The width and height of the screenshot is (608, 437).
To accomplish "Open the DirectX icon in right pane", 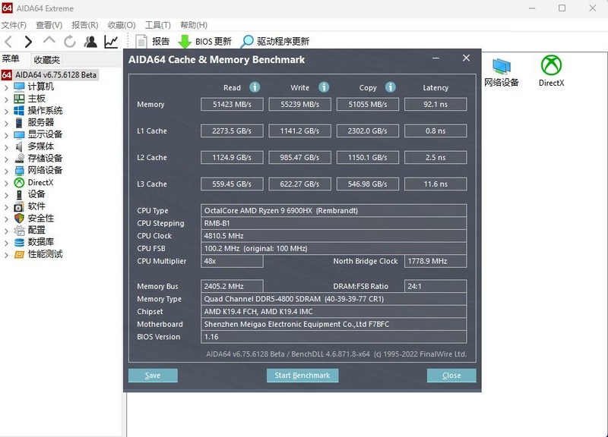I will click(551, 71).
